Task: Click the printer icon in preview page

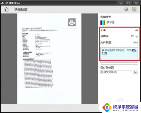Action: click(x=72, y=22)
